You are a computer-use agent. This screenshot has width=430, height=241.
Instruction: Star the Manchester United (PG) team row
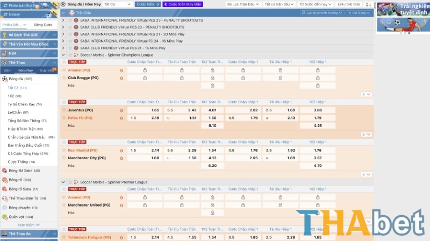point(64,205)
